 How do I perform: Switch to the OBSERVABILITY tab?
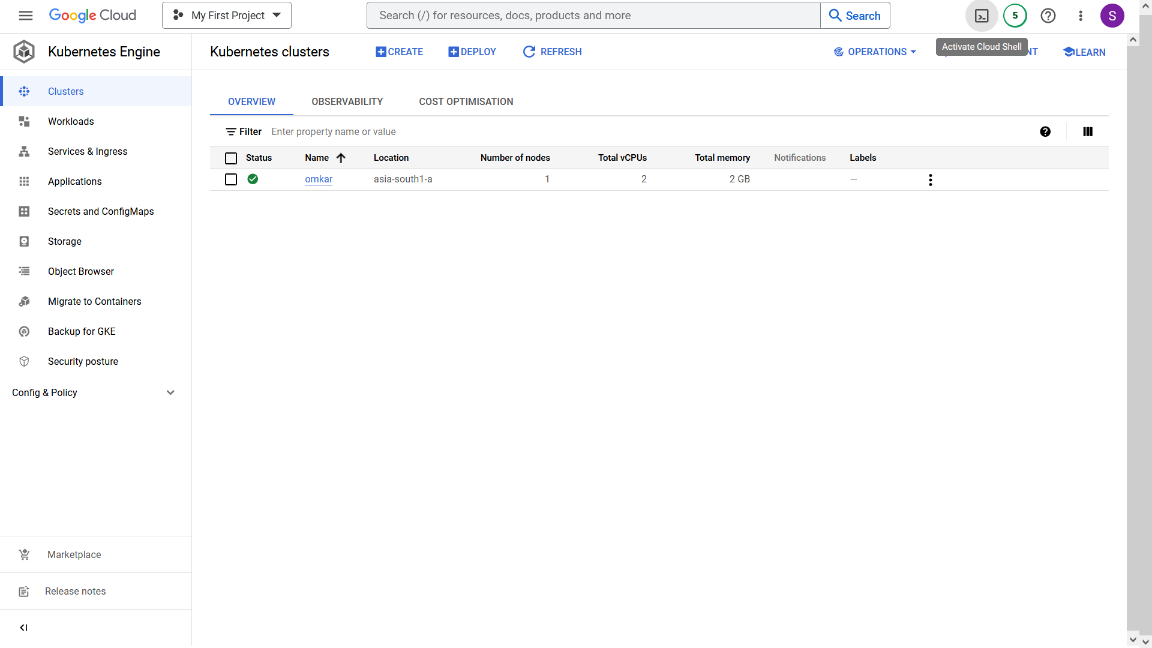[347, 101]
